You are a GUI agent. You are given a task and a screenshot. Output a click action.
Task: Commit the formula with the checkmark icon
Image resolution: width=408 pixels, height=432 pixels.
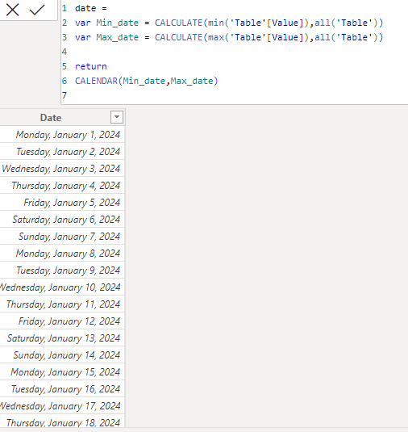pos(37,10)
